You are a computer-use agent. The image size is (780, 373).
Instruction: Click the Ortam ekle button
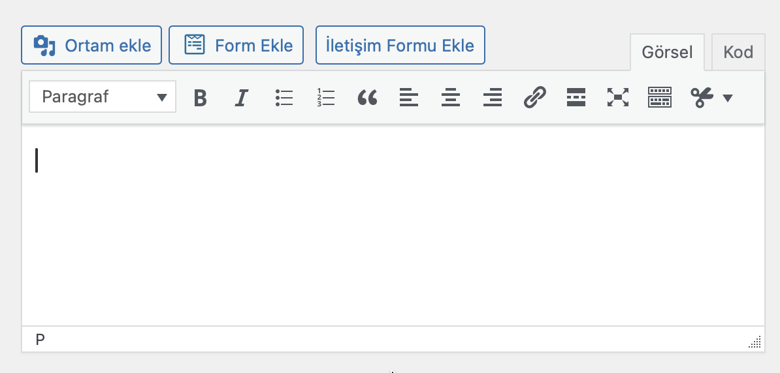[91, 45]
